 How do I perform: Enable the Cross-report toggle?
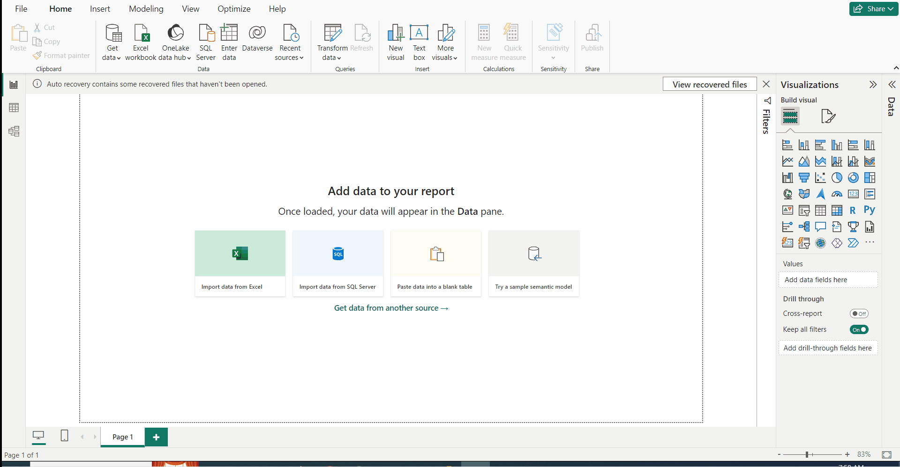coord(859,314)
